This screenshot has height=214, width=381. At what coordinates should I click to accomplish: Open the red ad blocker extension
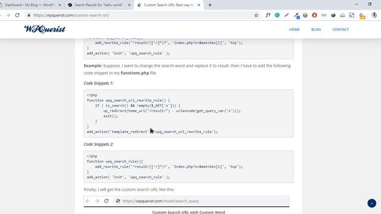pos(314,15)
